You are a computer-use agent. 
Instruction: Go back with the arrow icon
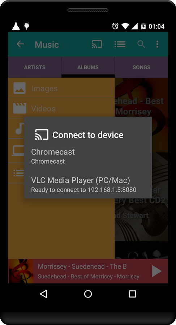tap(20, 44)
